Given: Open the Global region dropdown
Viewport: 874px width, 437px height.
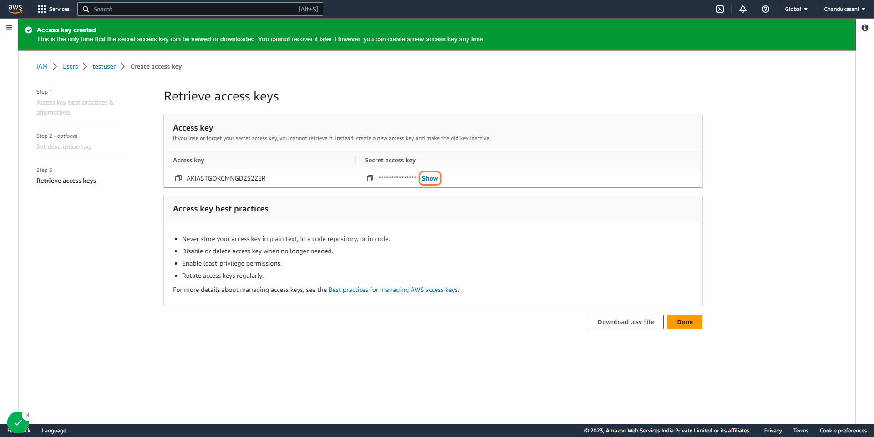Looking at the screenshot, I should (x=796, y=9).
